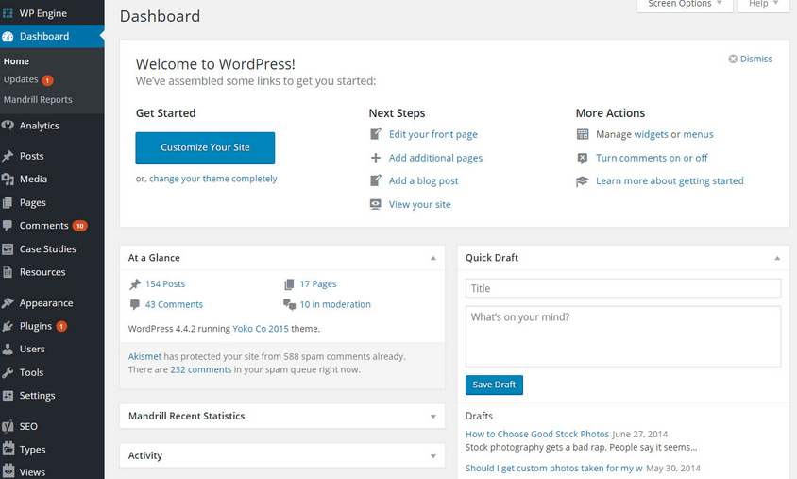This screenshot has width=797, height=479.
Task: Click the SEO Yoast icon
Action: (x=8, y=427)
